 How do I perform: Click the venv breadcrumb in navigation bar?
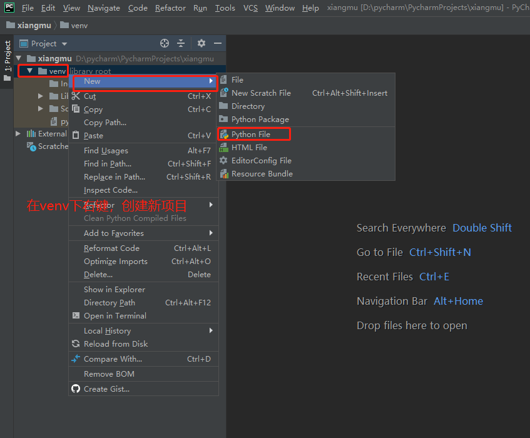(x=74, y=26)
